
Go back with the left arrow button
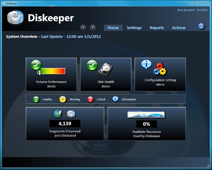83,27
